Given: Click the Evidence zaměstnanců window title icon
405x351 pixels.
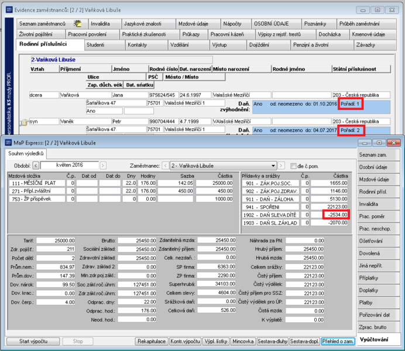Looking at the screenshot, I should (9, 10).
